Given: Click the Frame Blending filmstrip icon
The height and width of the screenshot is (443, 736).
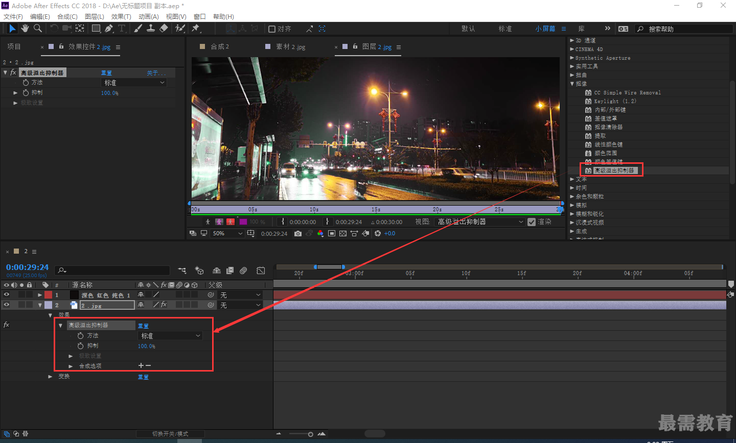Looking at the screenshot, I should pos(230,270).
